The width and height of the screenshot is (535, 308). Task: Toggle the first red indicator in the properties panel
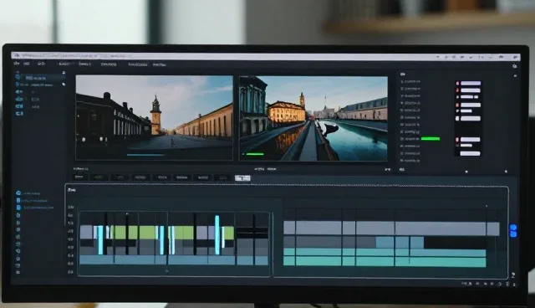[x=457, y=84]
